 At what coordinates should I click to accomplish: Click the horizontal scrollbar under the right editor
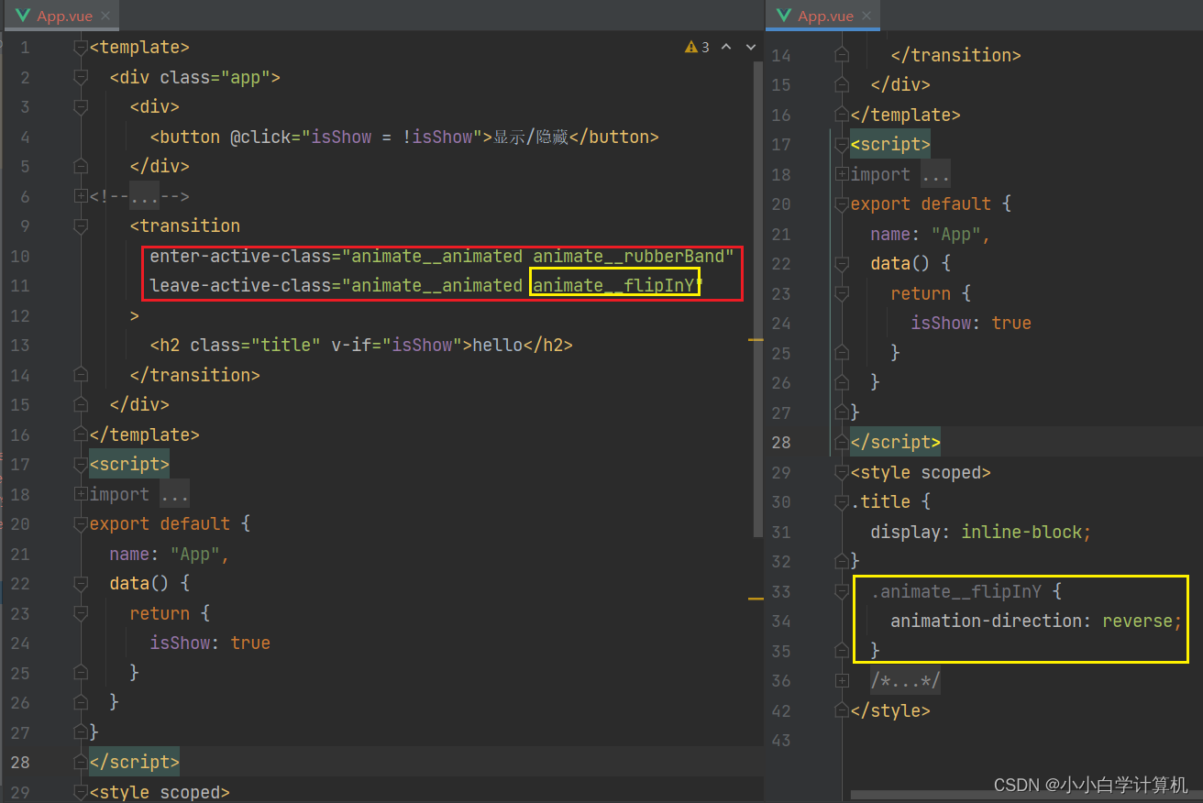tap(1026, 795)
